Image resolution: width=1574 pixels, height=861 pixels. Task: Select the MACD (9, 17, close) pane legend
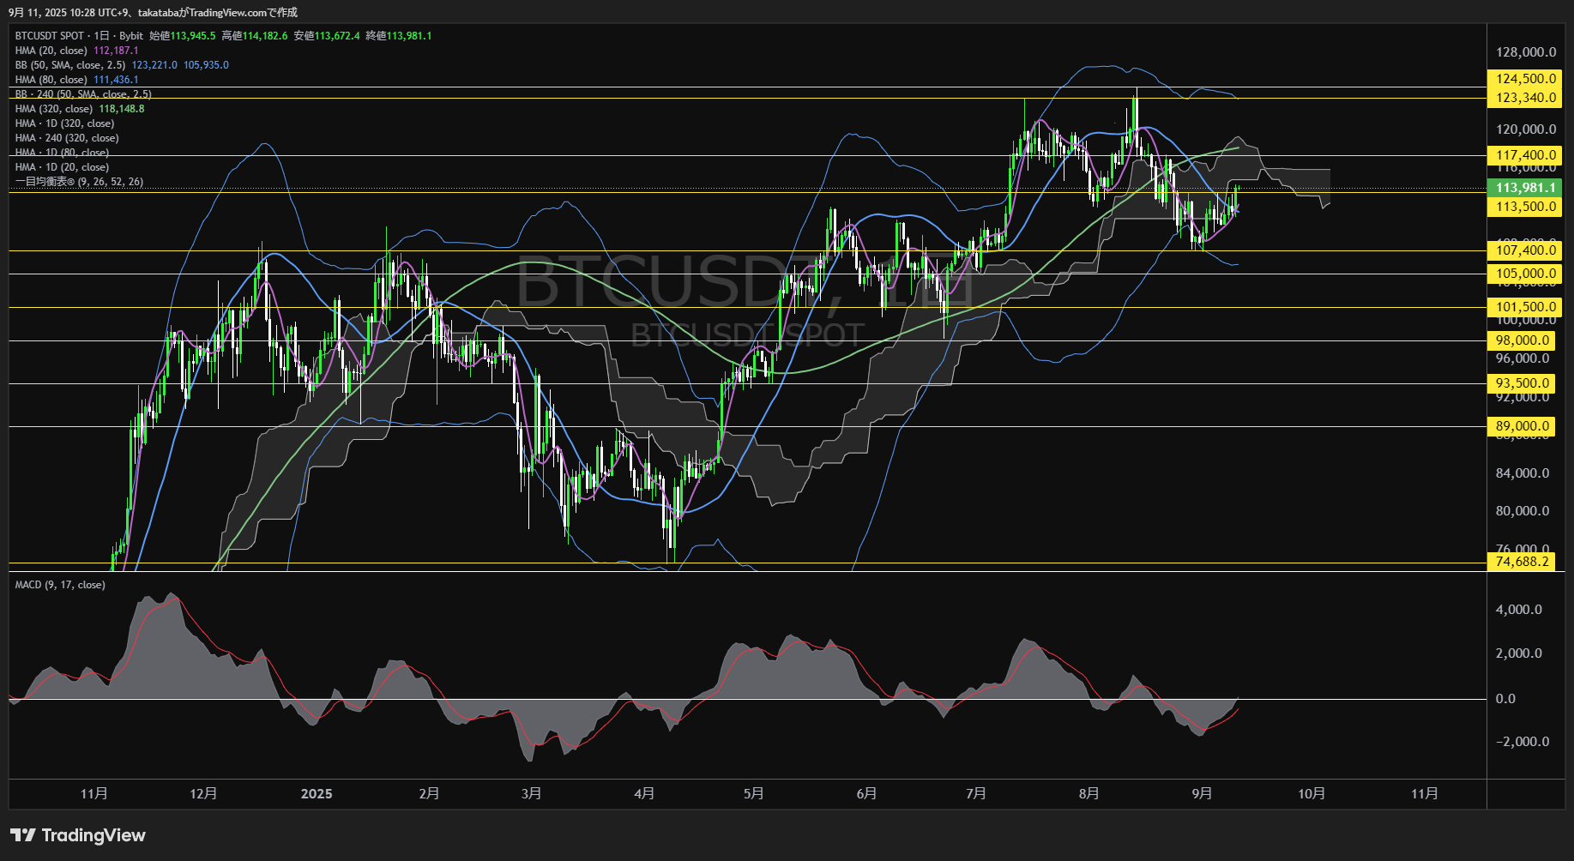click(x=60, y=585)
